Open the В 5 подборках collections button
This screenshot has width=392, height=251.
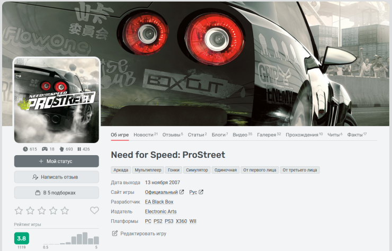pyautogui.click(x=57, y=193)
